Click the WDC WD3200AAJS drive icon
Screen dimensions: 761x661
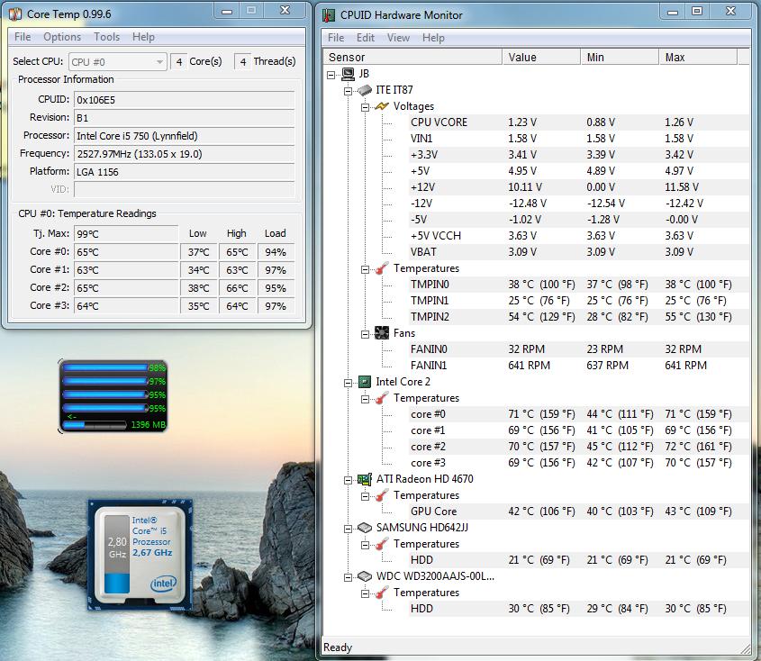pyautogui.click(x=365, y=576)
